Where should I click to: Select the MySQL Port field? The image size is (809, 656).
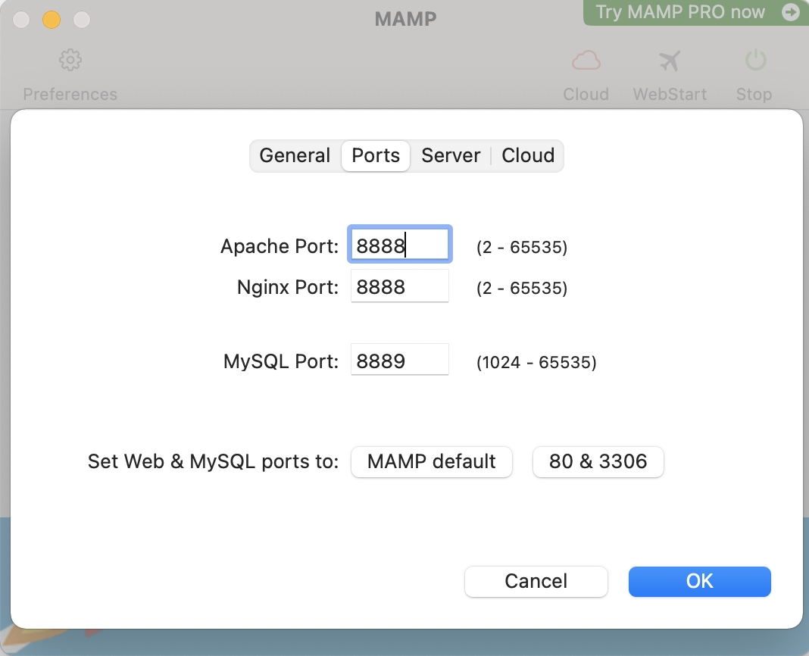coord(400,360)
